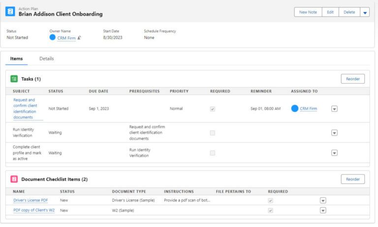Screen dimensions: 378x227
Task: Click Reorder button in Tasks section
Action: click(352, 79)
